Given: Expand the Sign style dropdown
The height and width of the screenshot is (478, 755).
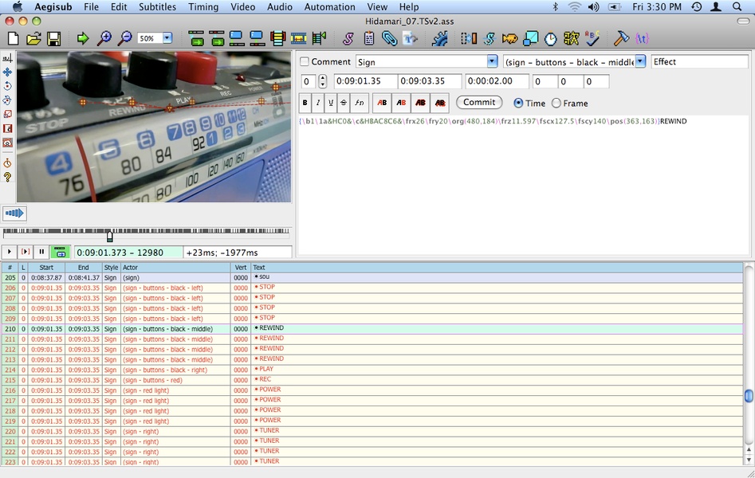Looking at the screenshot, I should pos(492,61).
